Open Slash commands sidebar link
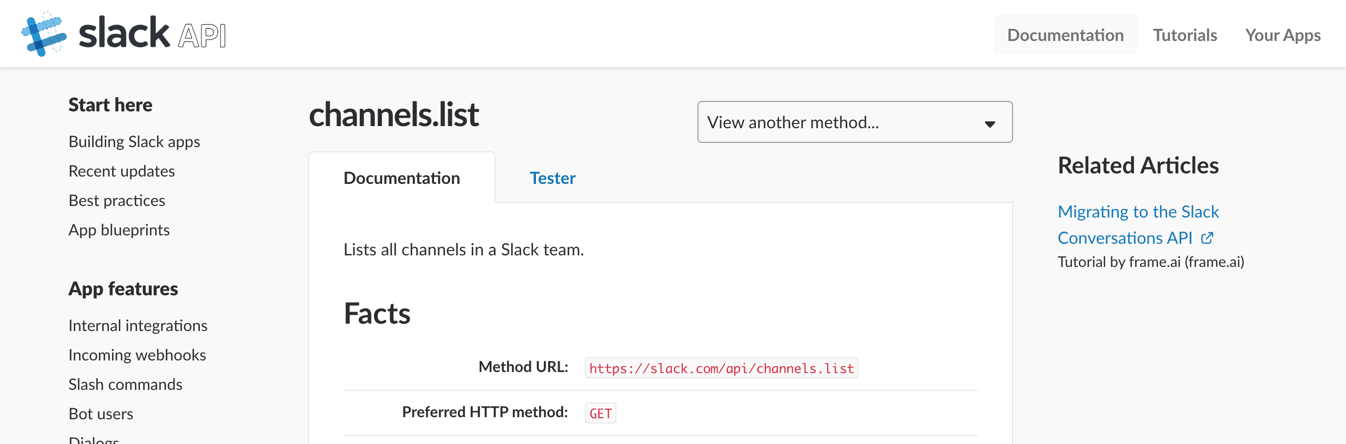The image size is (1346, 444). 125,384
